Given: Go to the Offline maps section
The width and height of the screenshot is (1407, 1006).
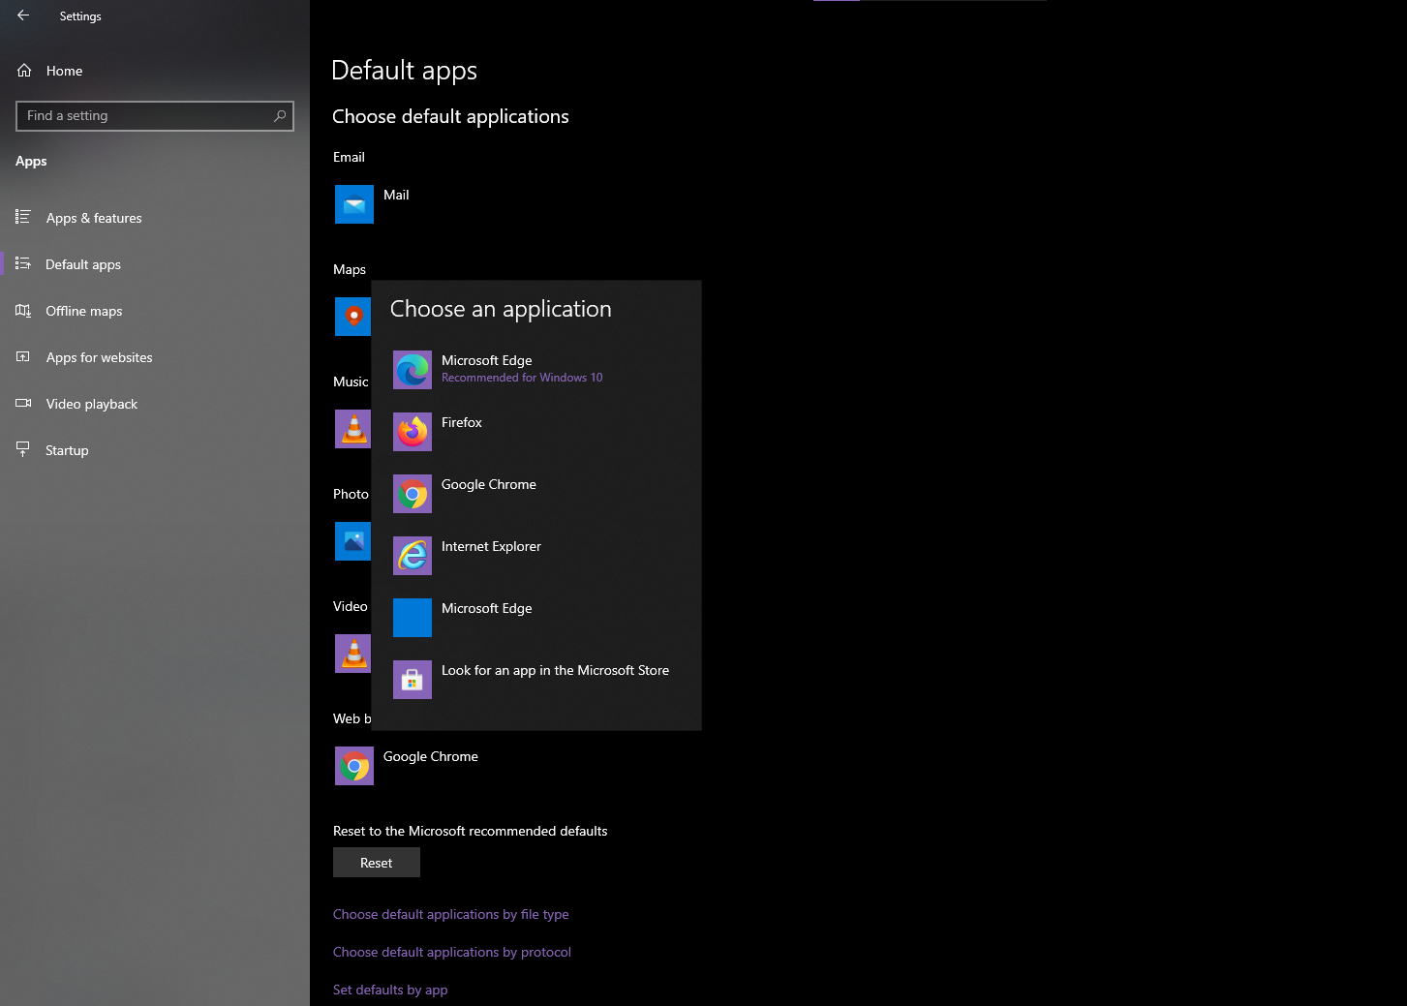Looking at the screenshot, I should pyautogui.click(x=83, y=311).
